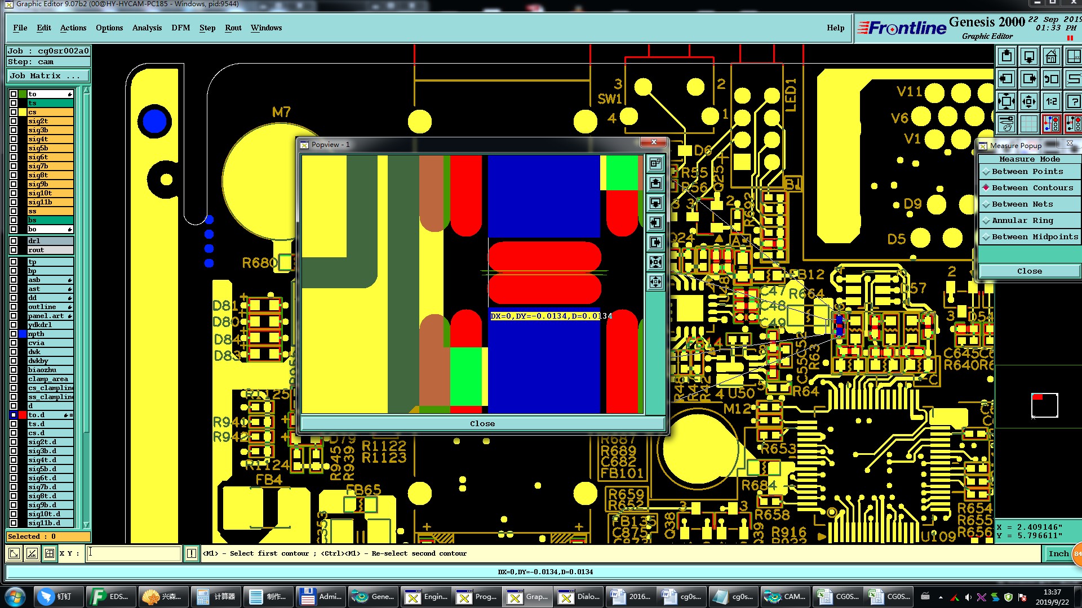
Task: Click pan down icon in Popview toolbar
Action: click(655, 203)
